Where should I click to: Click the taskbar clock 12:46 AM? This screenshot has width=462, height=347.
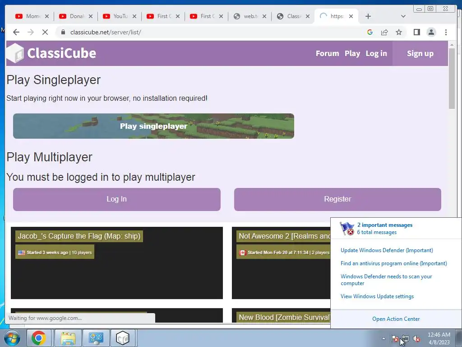click(x=439, y=338)
